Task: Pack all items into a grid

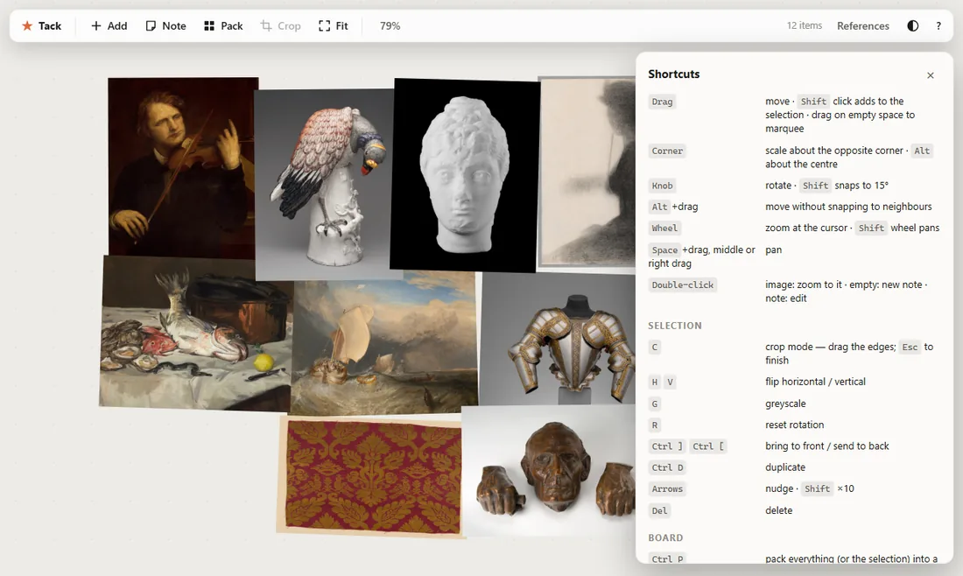Action: pos(223,25)
